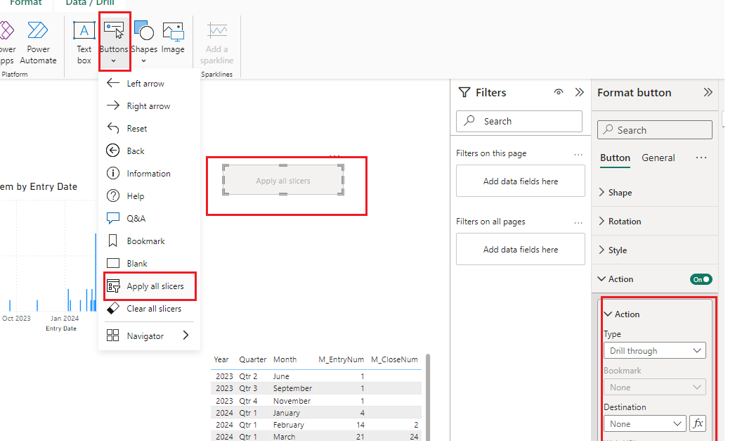Click Add a sparkline icon

coord(216,43)
